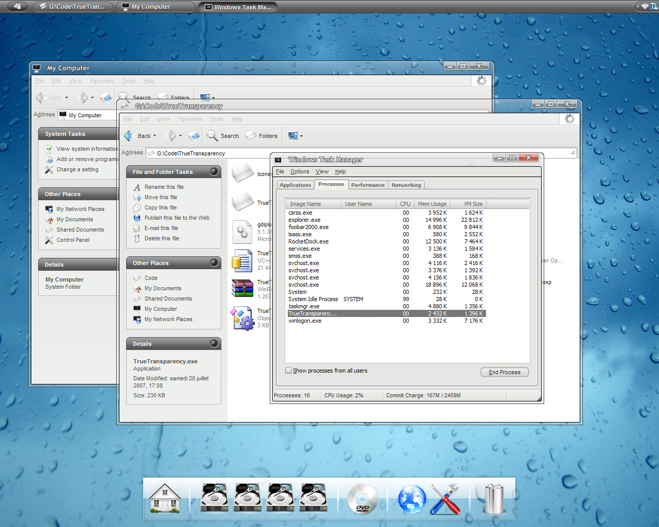The image size is (659, 527).
Task: Collapse the File and Folder Tasks panel
Action: (214, 172)
